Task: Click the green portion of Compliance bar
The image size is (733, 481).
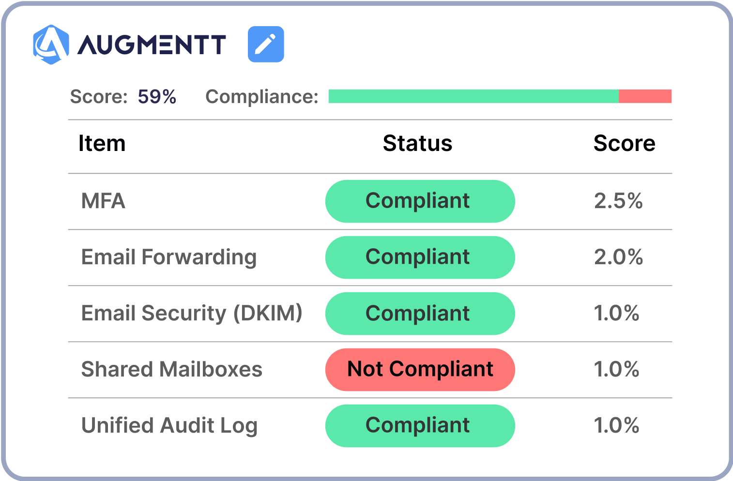Action: click(473, 96)
